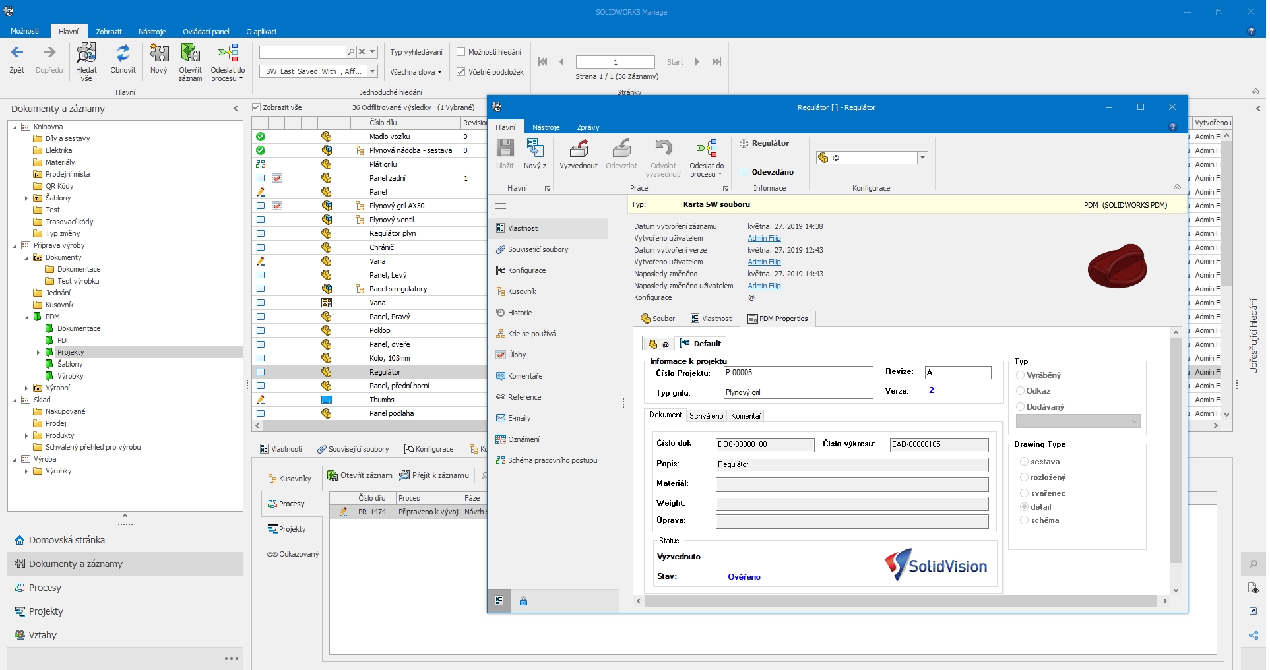Toggle the Zobrazit vše checkbox
This screenshot has height=670, width=1270.
(x=257, y=107)
